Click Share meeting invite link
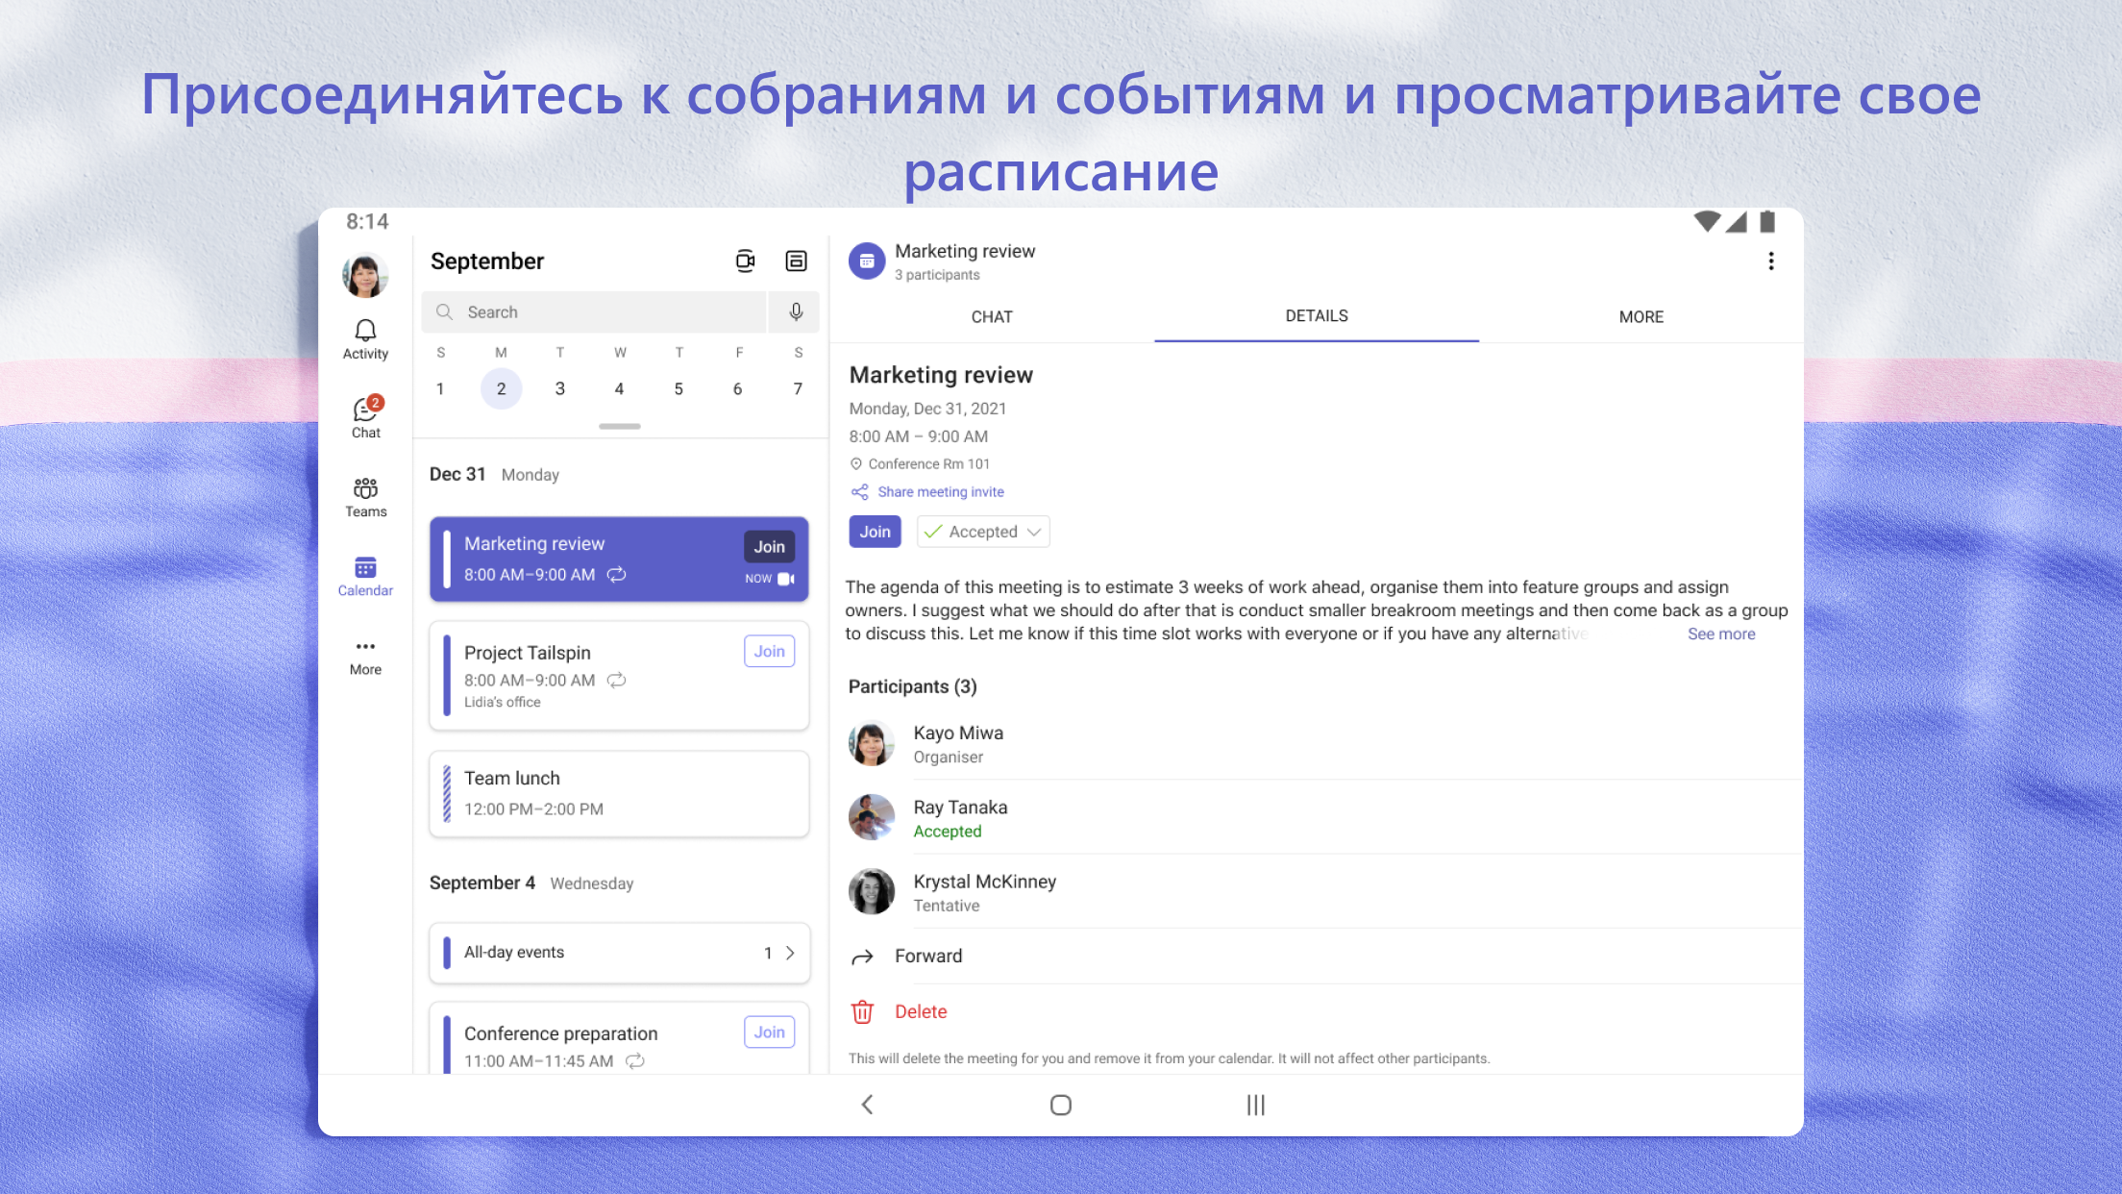The height and width of the screenshot is (1194, 2122). pyautogui.click(x=941, y=492)
